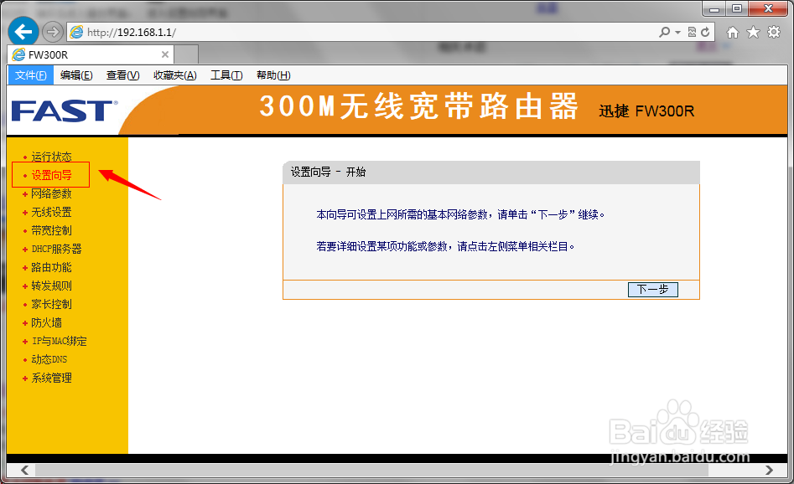This screenshot has width=794, height=484.
Task: Select the FW300R browser tab
Action: 91,54
